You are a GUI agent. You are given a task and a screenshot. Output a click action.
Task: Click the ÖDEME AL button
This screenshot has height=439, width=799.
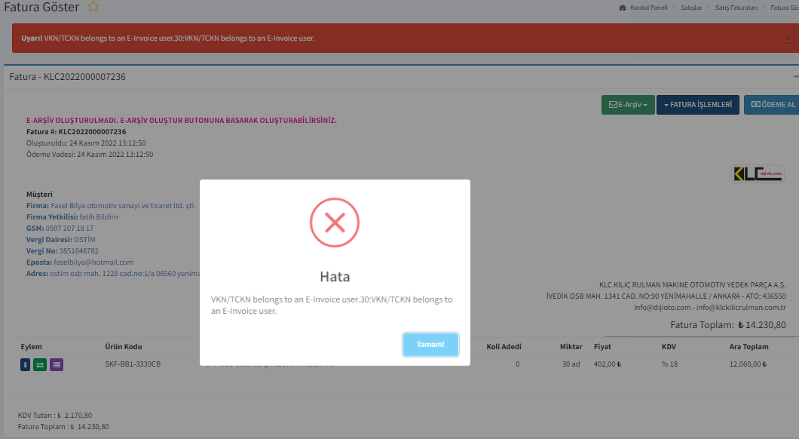tap(771, 105)
